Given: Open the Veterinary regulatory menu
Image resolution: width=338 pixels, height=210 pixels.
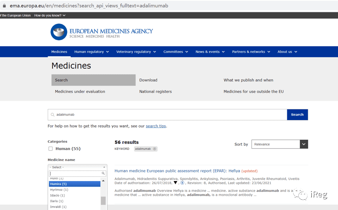Looking at the screenshot, I should tap(136, 52).
